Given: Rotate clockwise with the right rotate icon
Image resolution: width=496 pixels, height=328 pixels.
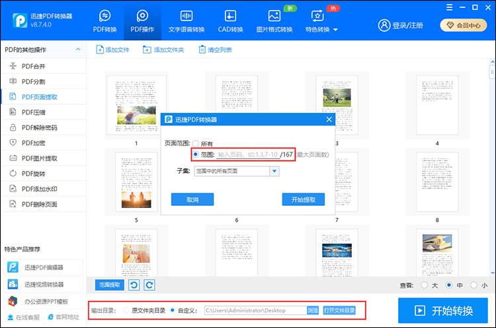Looking at the screenshot, I should (x=149, y=285).
